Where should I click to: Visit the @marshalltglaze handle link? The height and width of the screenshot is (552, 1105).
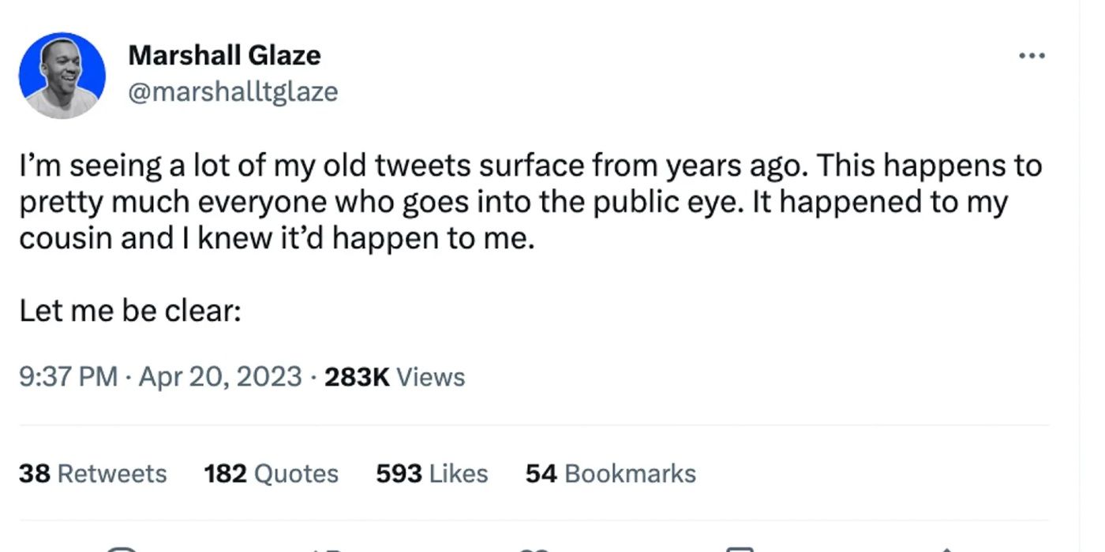233,91
